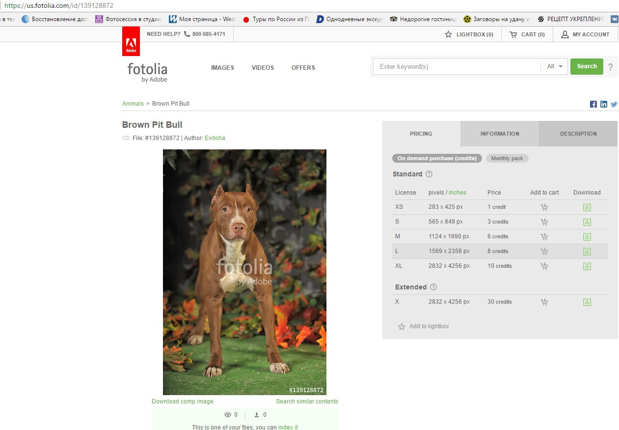This screenshot has width=619, height=430.
Task: Download the M size image
Action: tap(587, 237)
